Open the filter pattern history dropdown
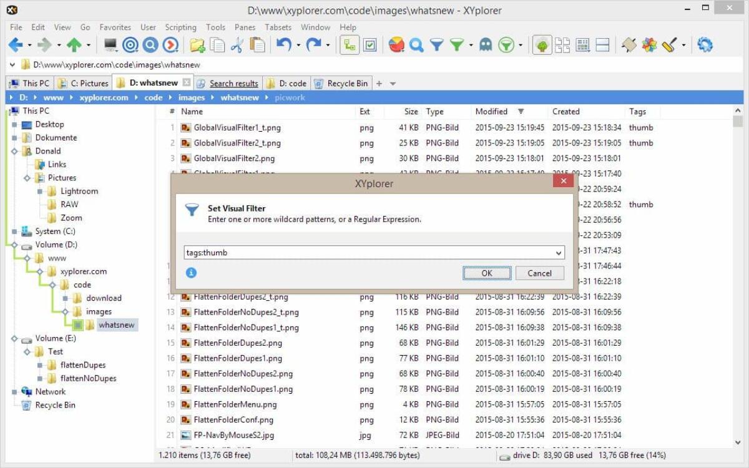Screen dimensions: 749x468 (x=559, y=252)
